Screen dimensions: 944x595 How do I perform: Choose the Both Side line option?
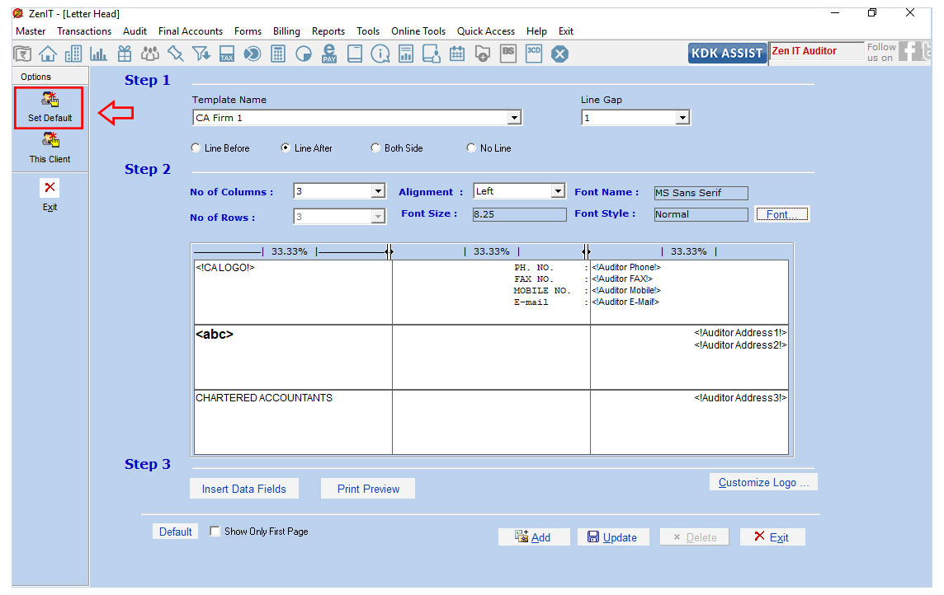(x=375, y=148)
